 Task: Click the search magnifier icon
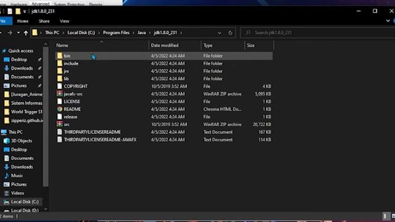coord(248,33)
